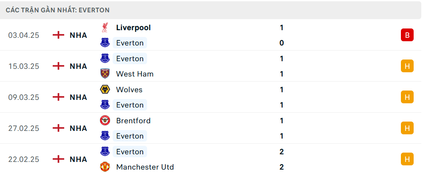
Task: Click the NHA league label for 09.03.25
Action: coord(78,97)
